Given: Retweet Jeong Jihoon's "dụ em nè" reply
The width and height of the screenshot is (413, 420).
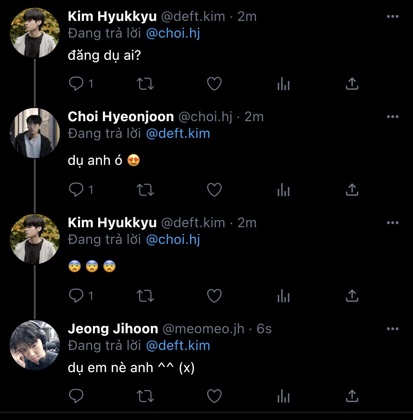Looking at the screenshot, I should tap(145, 396).
